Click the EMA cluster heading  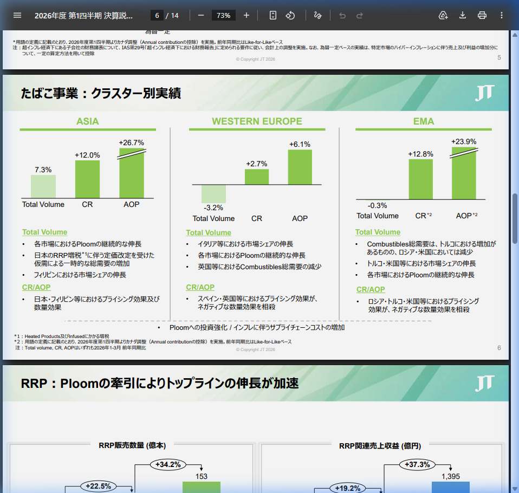pos(423,121)
